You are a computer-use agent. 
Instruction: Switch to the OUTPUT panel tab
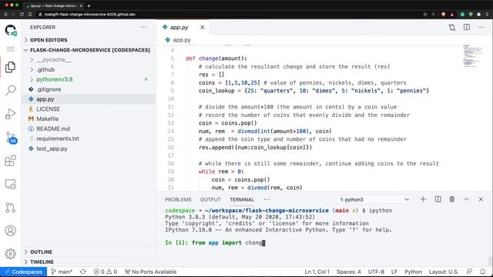tap(210, 199)
